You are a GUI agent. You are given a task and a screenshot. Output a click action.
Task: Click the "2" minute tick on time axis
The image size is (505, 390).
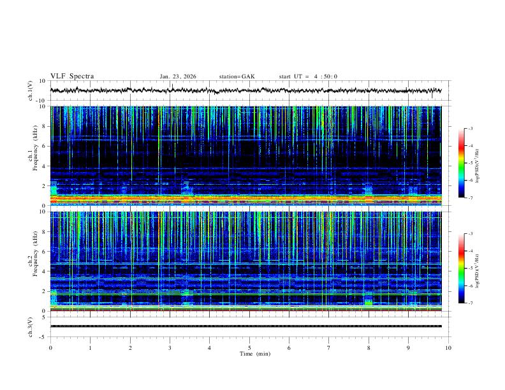tap(130, 348)
